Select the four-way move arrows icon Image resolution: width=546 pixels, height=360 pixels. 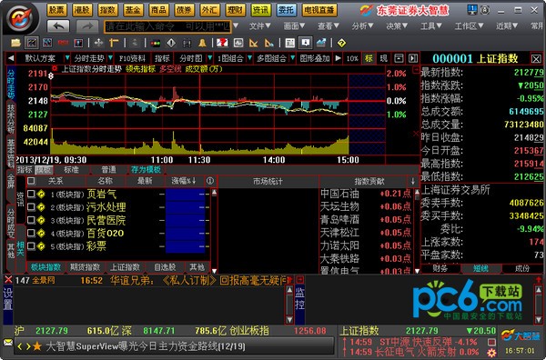[99, 43]
